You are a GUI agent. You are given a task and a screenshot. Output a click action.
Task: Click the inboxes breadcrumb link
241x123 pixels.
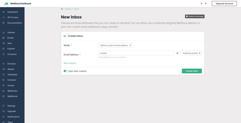click(68, 9)
